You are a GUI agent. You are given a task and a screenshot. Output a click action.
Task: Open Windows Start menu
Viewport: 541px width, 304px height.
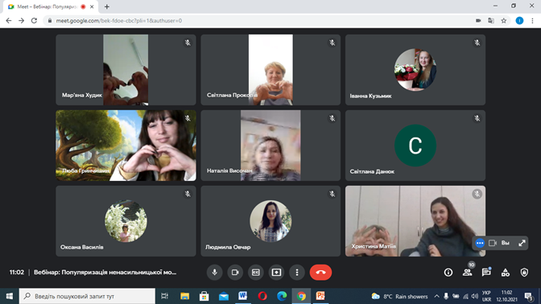coord(10,296)
